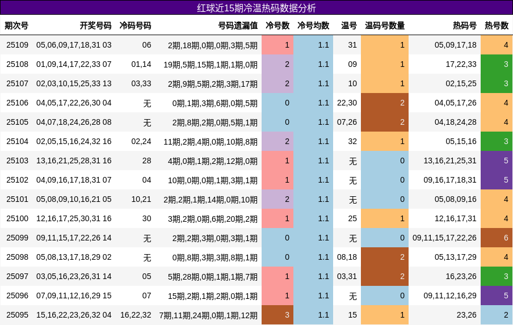Click hot count 2 in row 25095
The image size is (513, 325).
tap(497, 315)
